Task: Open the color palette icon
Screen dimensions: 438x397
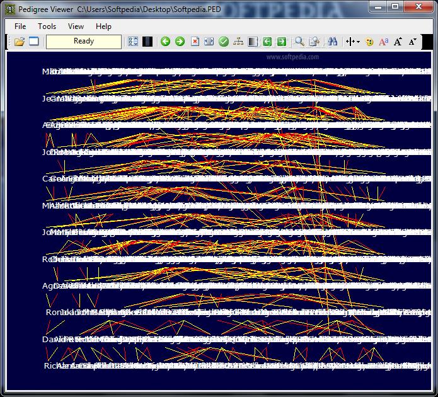Action: [x=369, y=42]
